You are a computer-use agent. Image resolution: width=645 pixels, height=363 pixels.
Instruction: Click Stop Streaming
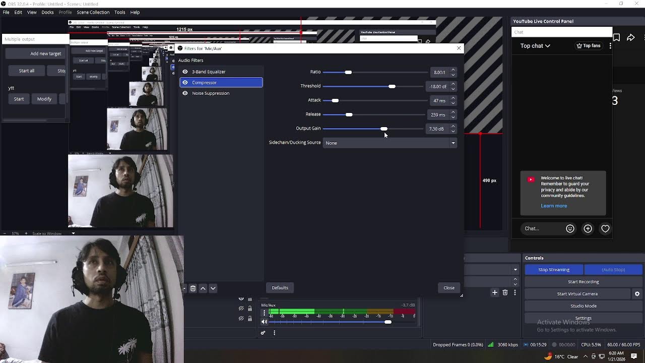click(x=554, y=270)
